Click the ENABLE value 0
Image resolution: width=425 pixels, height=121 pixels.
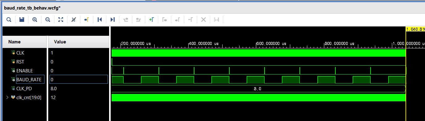52,71
